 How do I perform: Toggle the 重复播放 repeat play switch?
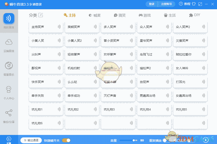point(167,140)
